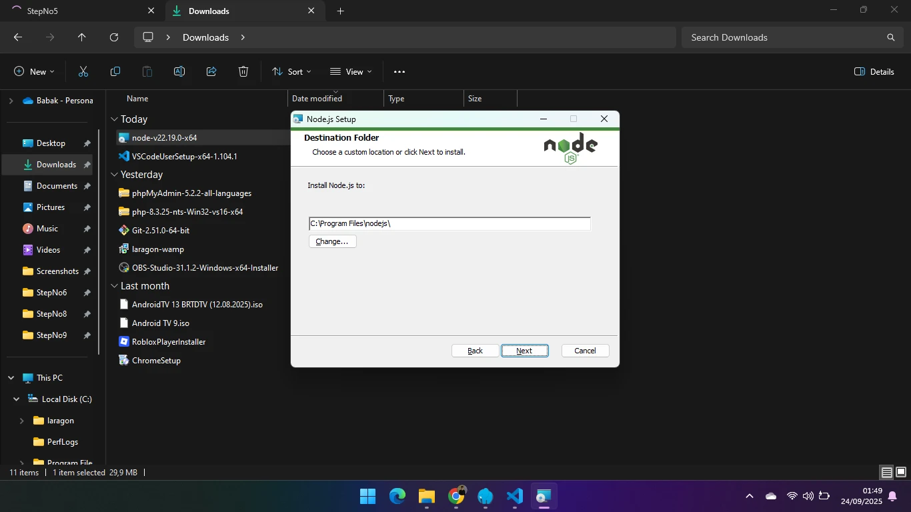Click the Copy icon in toolbar
The width and height of the screenshot is (911, 512).
point(115,71)
